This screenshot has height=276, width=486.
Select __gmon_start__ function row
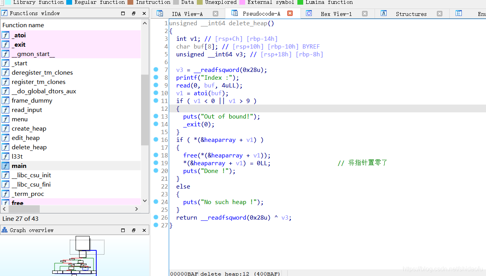(71, 54)
